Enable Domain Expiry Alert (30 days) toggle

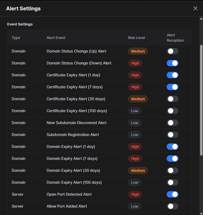click(x=172, y=170)
